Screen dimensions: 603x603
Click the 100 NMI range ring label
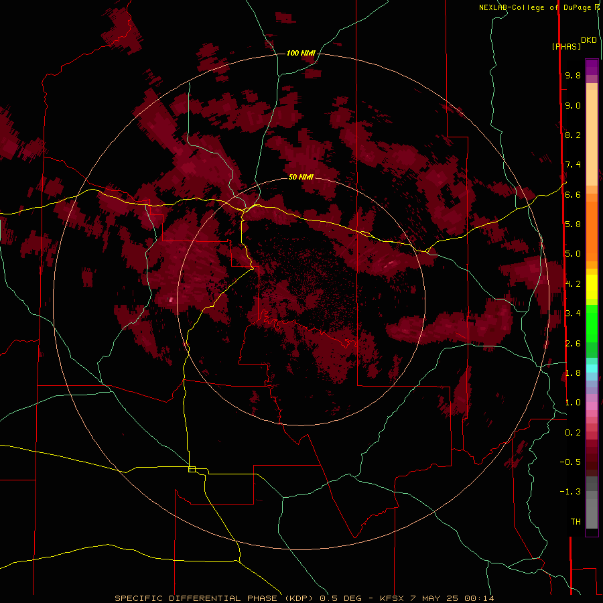[x=301, y=53]
